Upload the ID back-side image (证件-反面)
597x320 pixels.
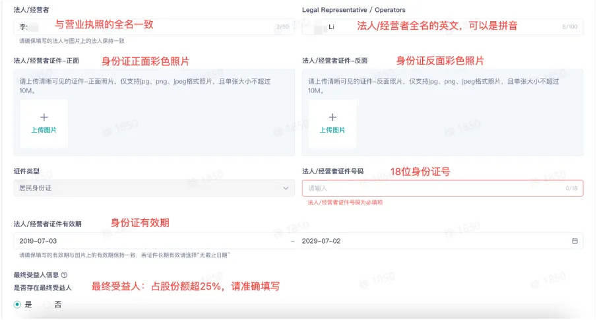point(332,123)
